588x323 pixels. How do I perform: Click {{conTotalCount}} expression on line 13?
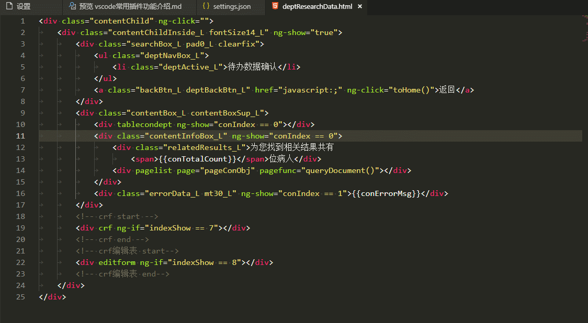coord(197,159)
